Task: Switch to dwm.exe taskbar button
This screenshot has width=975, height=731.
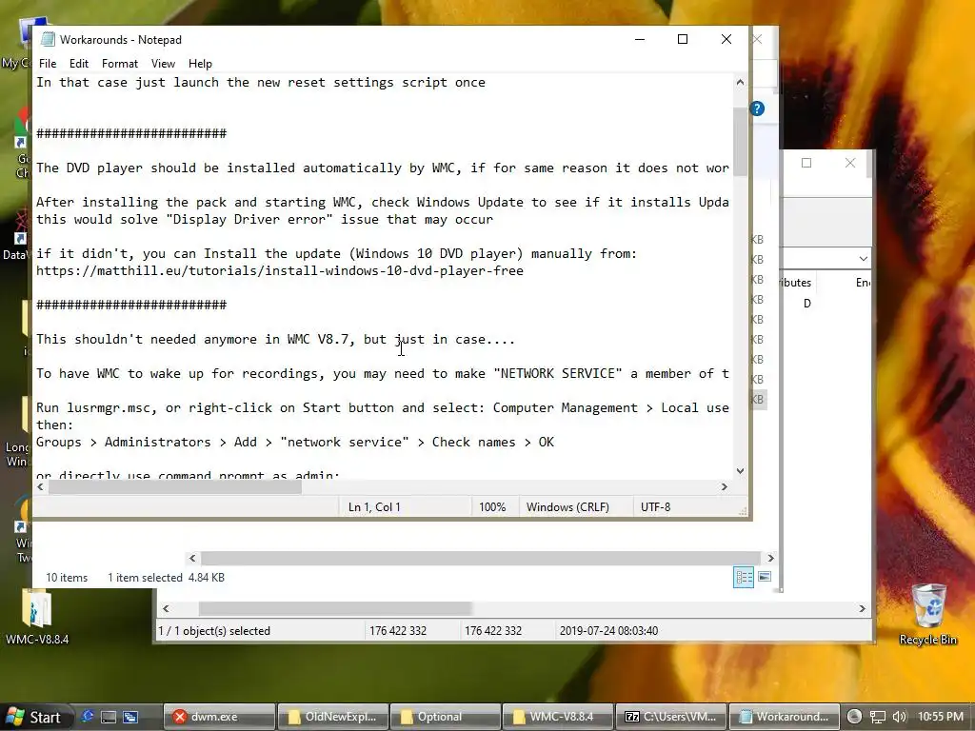Action: [x=219, y=717]
